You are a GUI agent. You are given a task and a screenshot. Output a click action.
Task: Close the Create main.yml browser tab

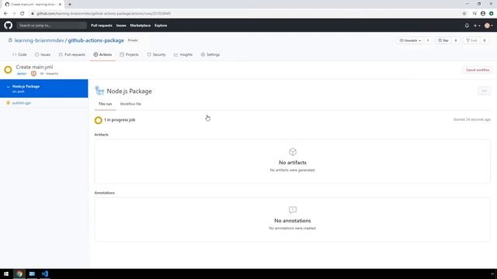tap(60, 5)
